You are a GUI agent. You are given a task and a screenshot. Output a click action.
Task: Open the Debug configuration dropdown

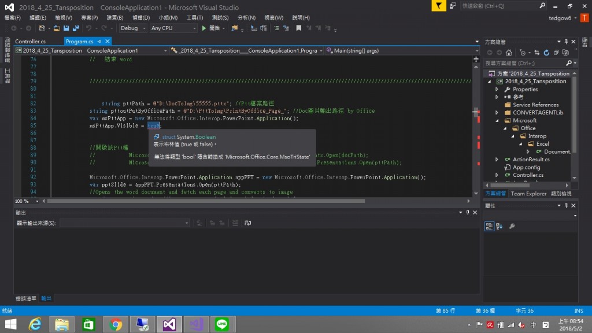click(x=133, y=28)
